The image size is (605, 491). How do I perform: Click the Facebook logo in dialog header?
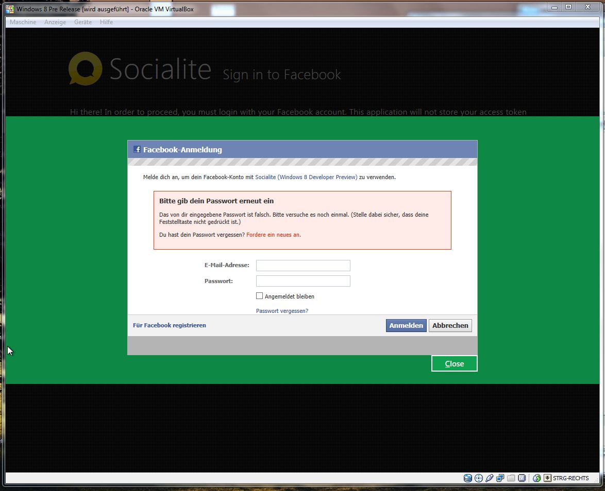click(x=137, y=149)
